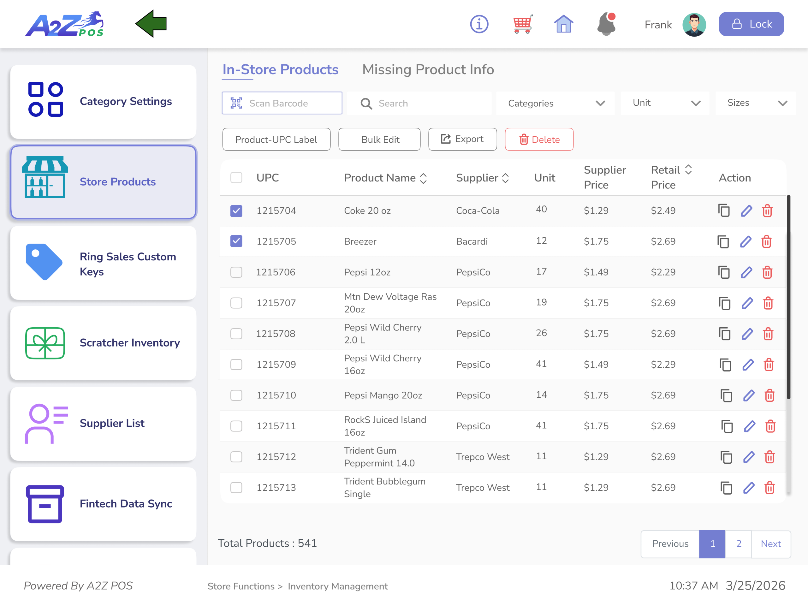Click the A2Z POS logo

point(65,24)
